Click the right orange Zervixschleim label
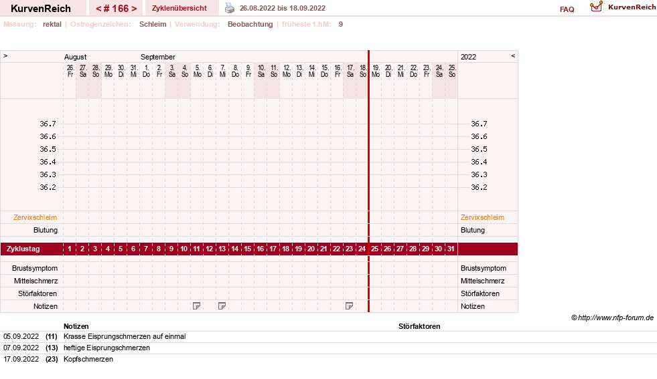 (x=482, y=217)
